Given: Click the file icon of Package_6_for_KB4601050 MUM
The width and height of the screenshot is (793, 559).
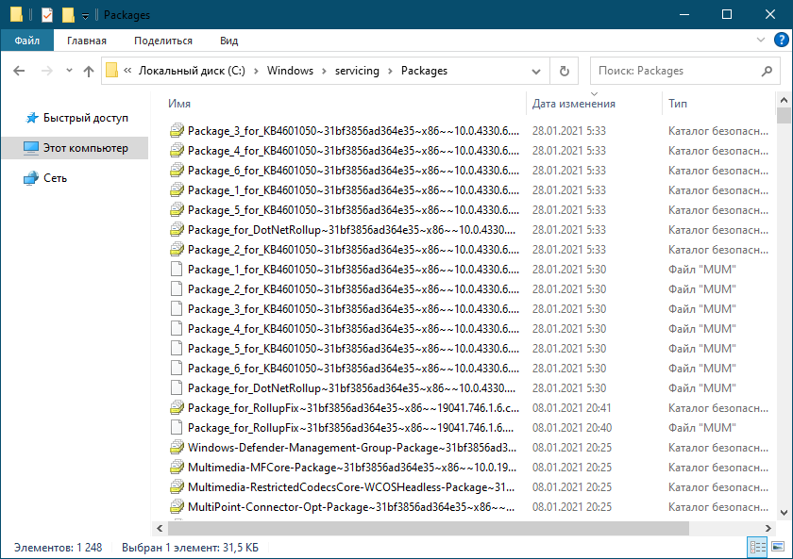Looking at the screenshot, I should tap(177, 369).
